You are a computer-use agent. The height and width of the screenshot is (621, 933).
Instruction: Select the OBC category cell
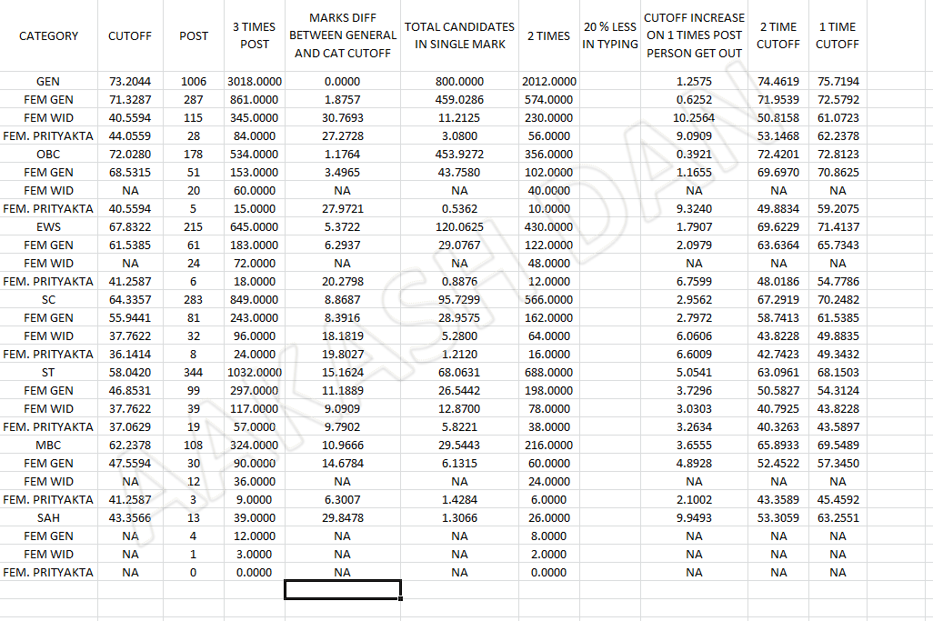[48, 154]
